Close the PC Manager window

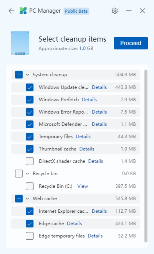pyautogui.click(x=142, y=11)
